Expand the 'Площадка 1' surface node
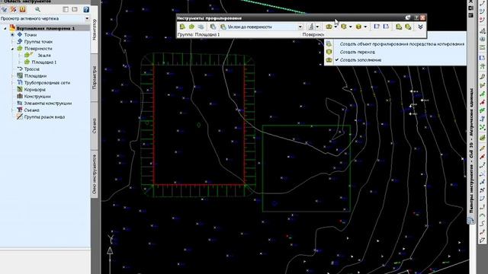This screenshot has height=274, width=488. click(x=20, y=62)
